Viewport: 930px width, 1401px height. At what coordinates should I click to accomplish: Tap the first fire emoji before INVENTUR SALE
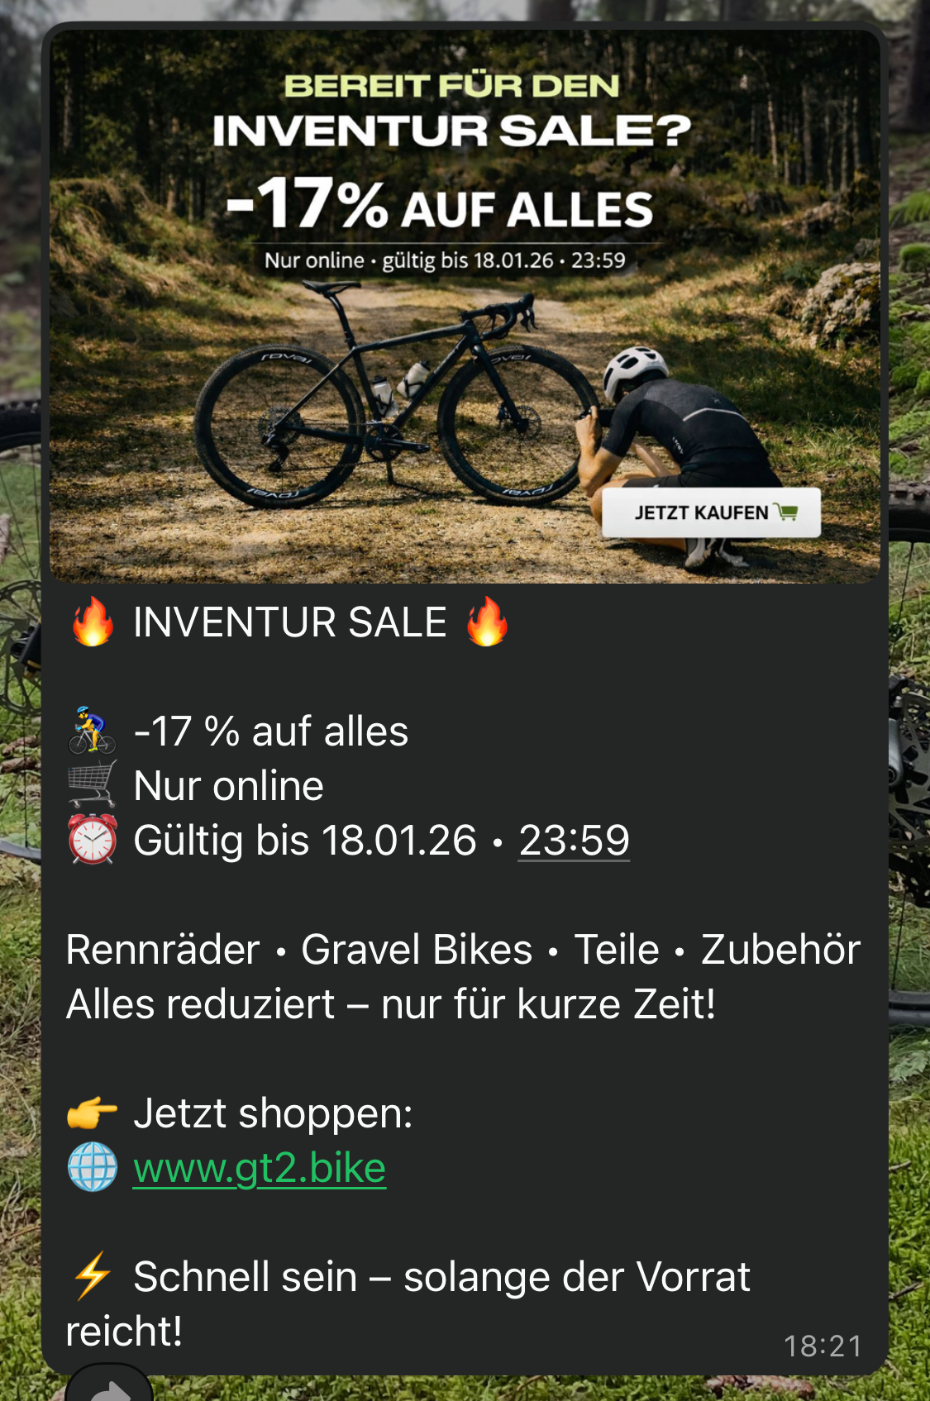pyautogui.click(x=93, y=622)
